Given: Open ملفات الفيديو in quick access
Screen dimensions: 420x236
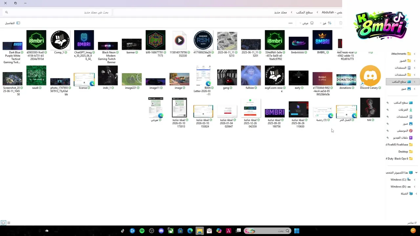Looking at the screenshot, I should pos(403,138).
